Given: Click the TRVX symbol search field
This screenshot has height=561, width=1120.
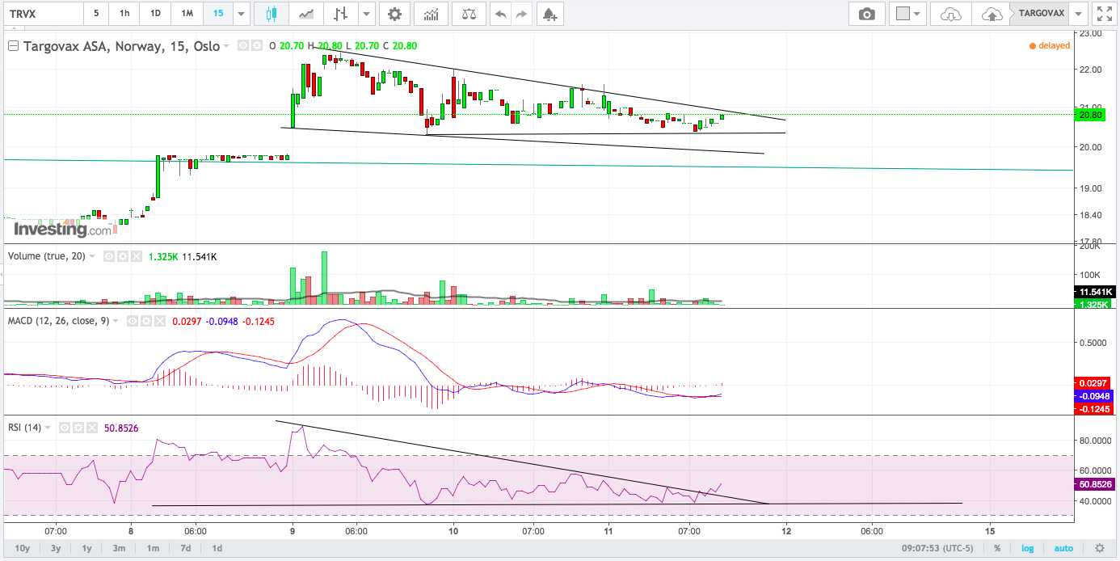Looking at the screenshot, I should (42, 14).
